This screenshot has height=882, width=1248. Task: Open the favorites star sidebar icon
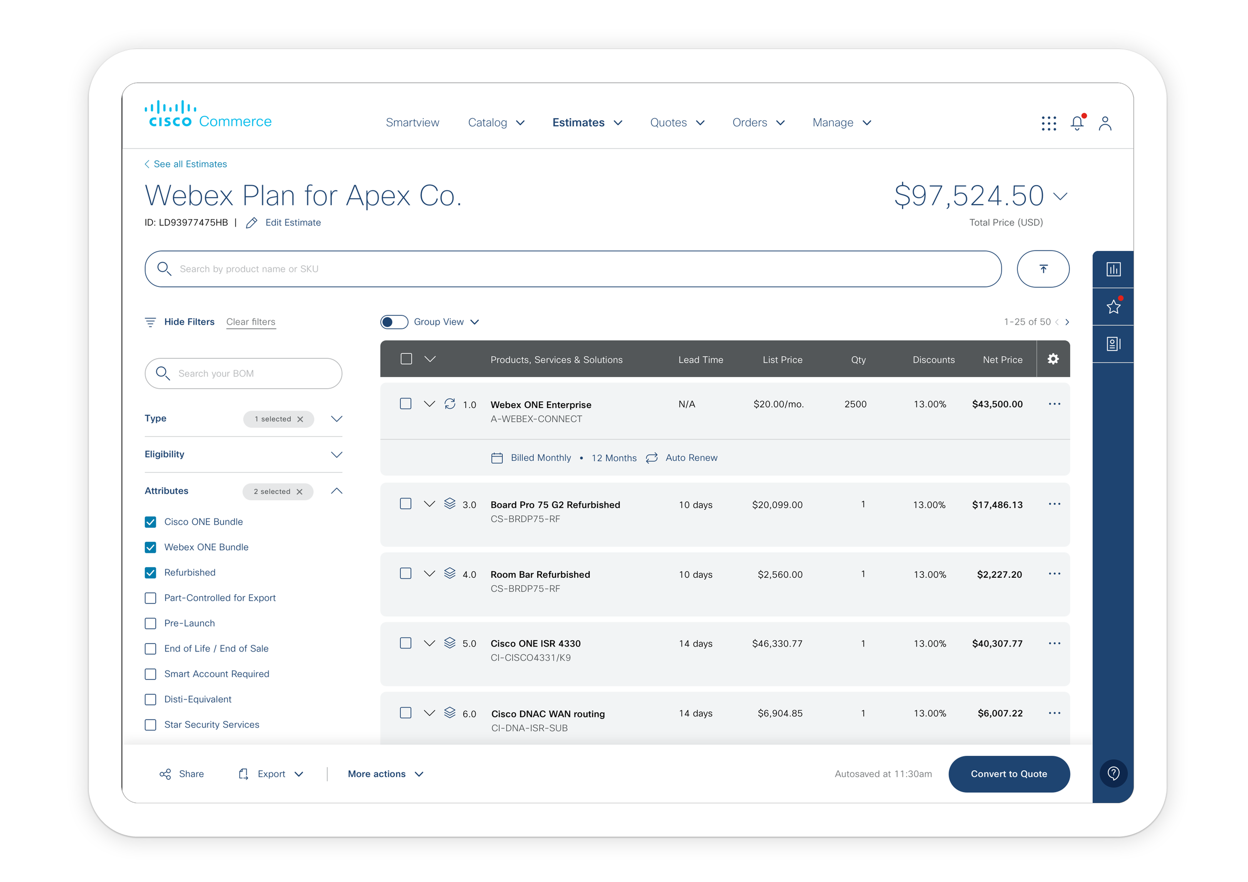point(1113,307)
